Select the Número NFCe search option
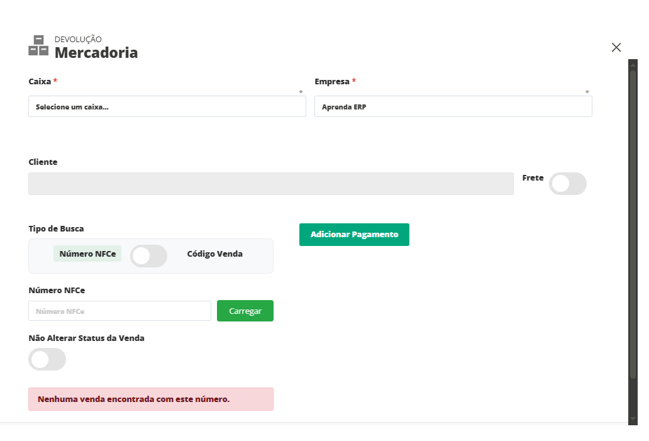The height and width of the screenshot is (441, 649). [x=87, y=254]
